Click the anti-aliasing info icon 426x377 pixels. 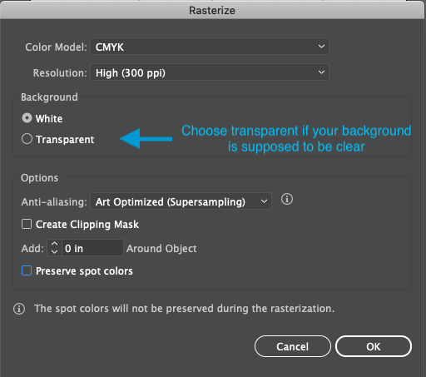point(287,199)
